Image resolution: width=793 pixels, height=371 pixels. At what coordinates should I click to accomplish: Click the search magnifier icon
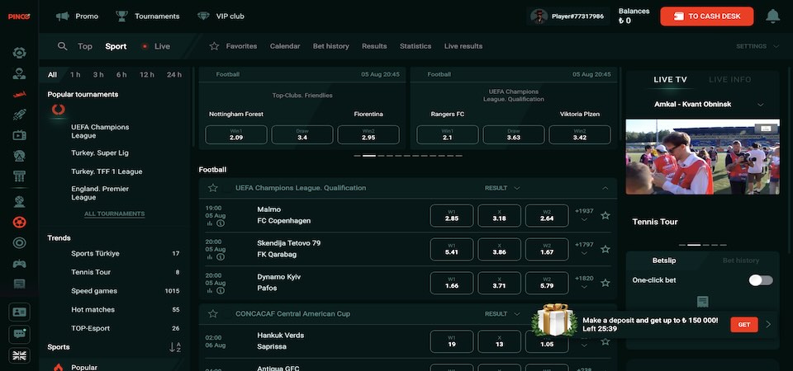click(62, 46)
